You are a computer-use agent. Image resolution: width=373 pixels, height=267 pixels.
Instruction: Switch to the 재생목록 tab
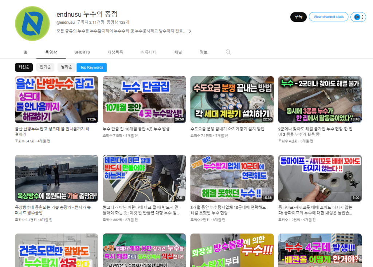[x=115, y=52]
